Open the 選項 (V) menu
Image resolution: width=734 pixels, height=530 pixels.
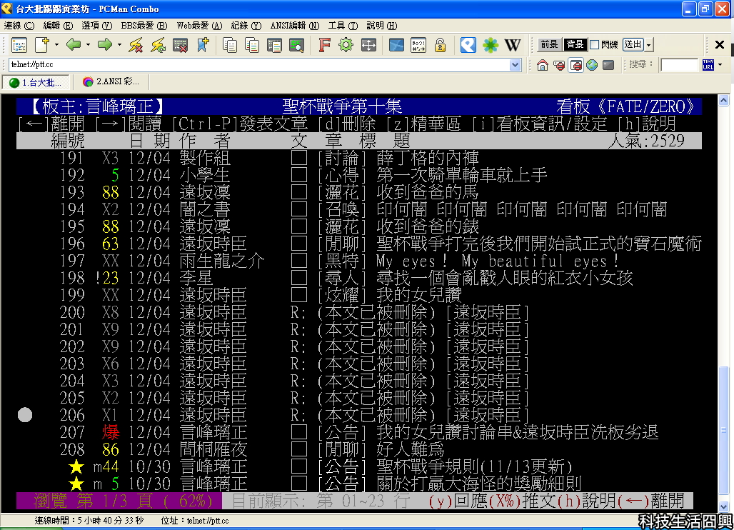(96, 25)
